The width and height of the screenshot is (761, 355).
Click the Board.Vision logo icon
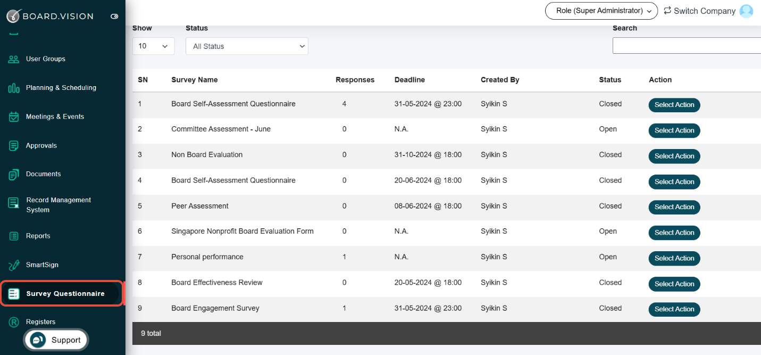[13, 16]
